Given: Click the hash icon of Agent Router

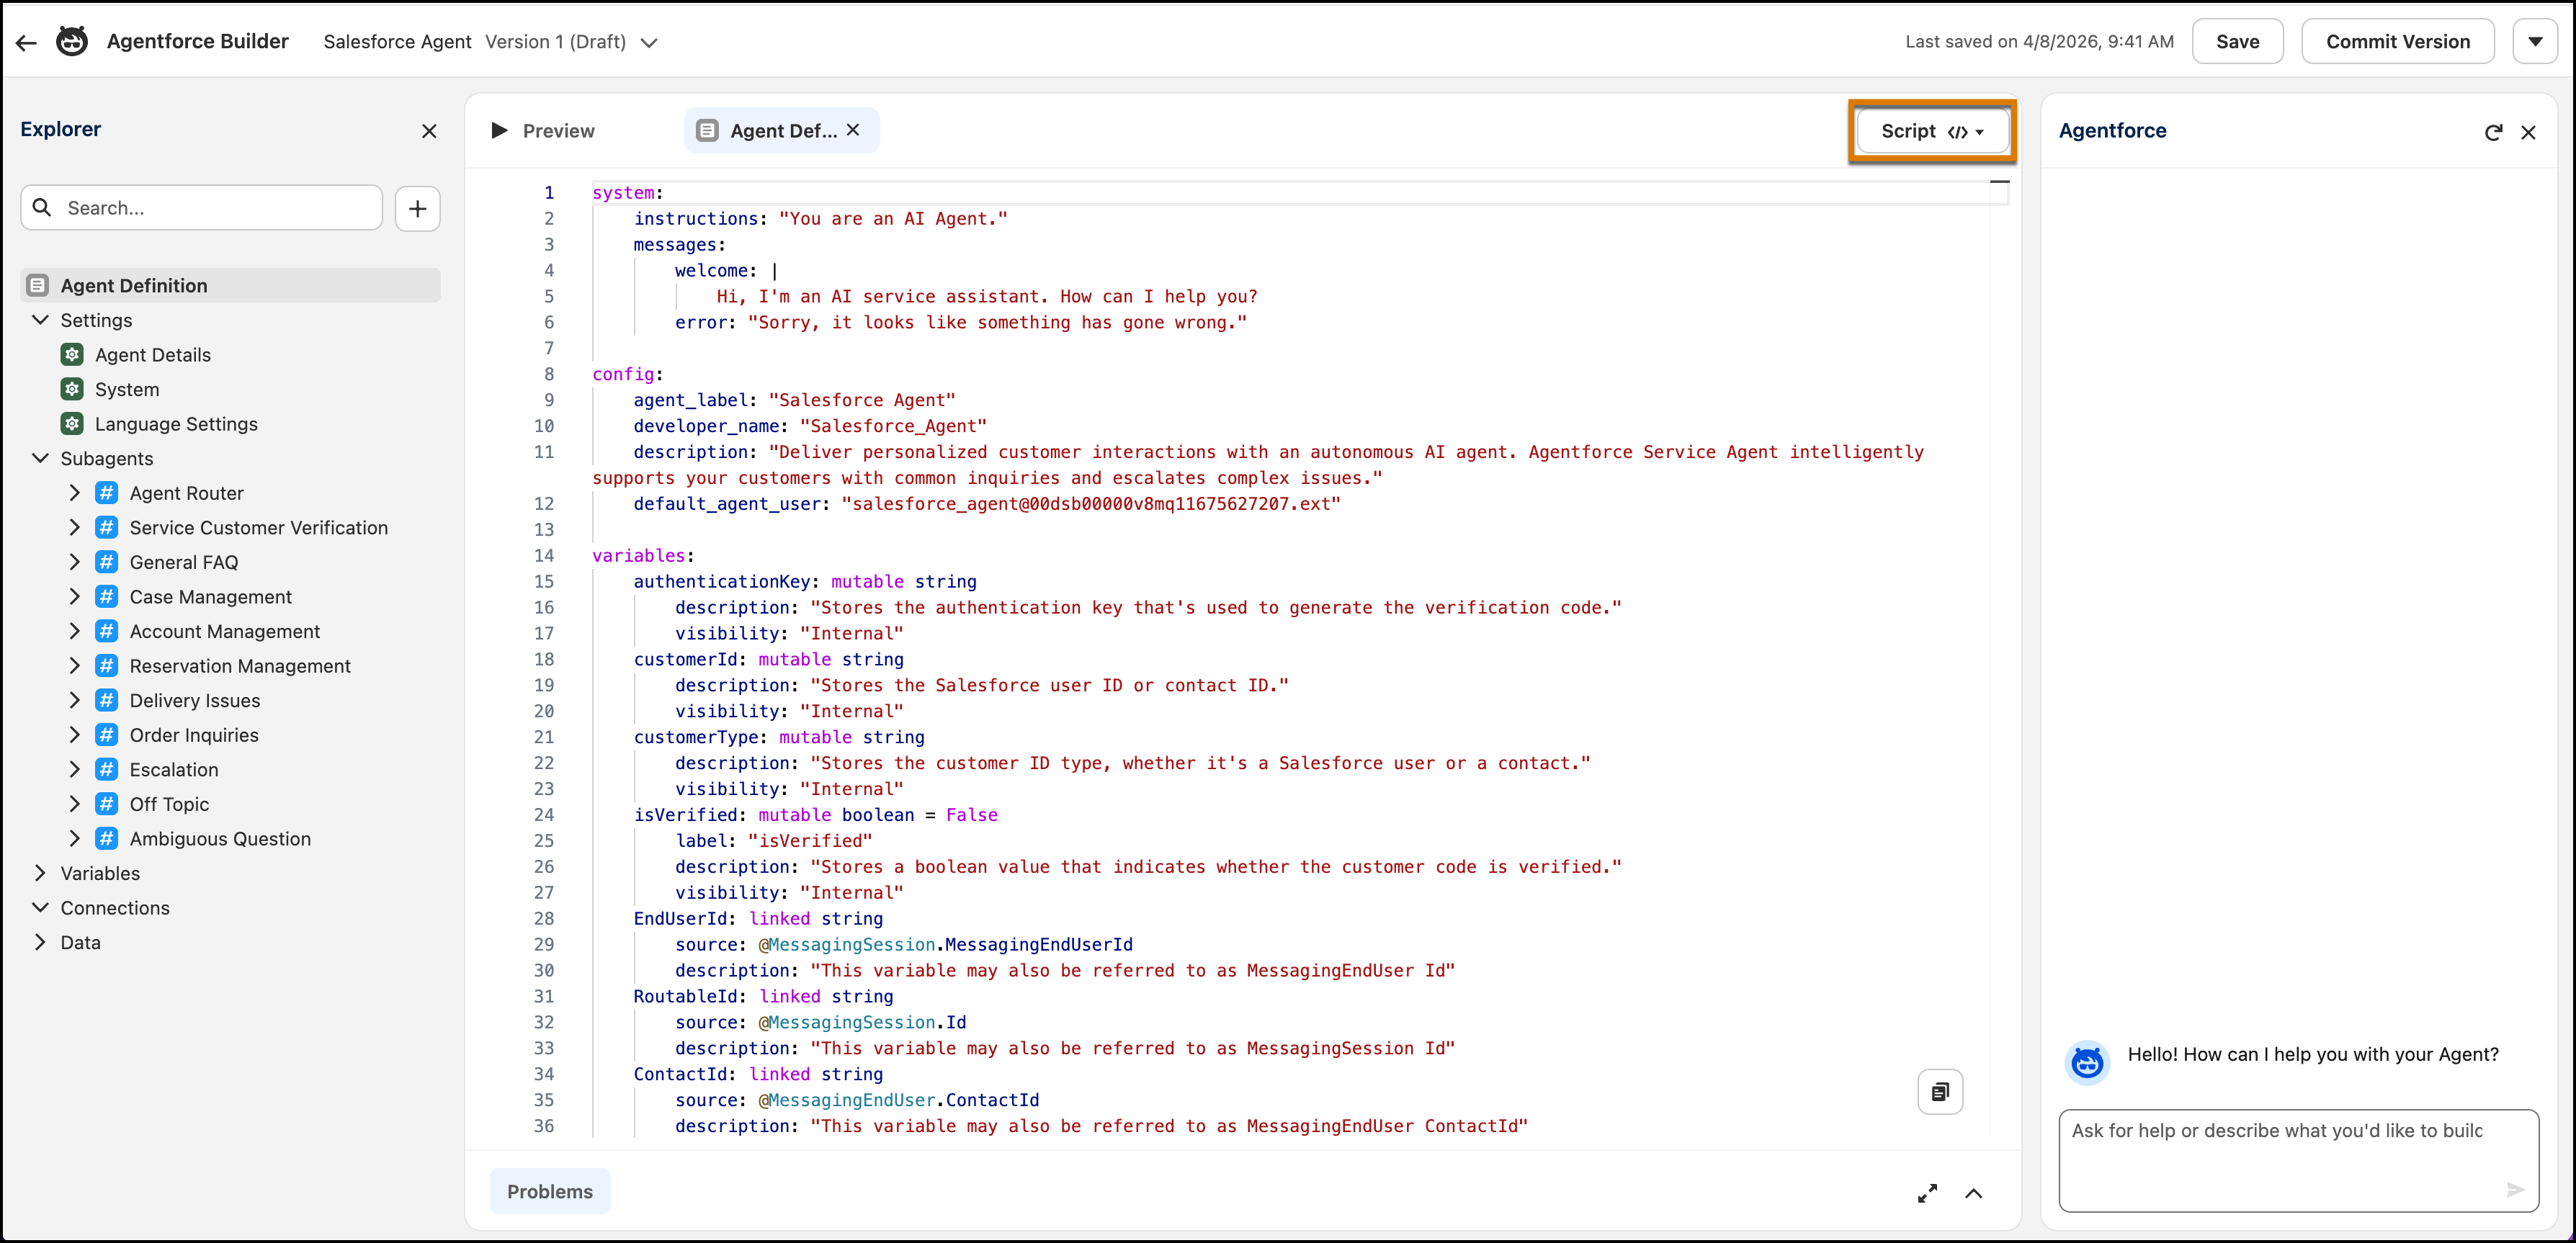Looking at the screenshot, I should (107, 493).
